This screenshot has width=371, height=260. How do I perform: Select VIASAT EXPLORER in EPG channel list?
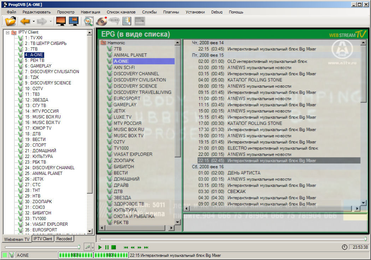[x=133, y=154]
